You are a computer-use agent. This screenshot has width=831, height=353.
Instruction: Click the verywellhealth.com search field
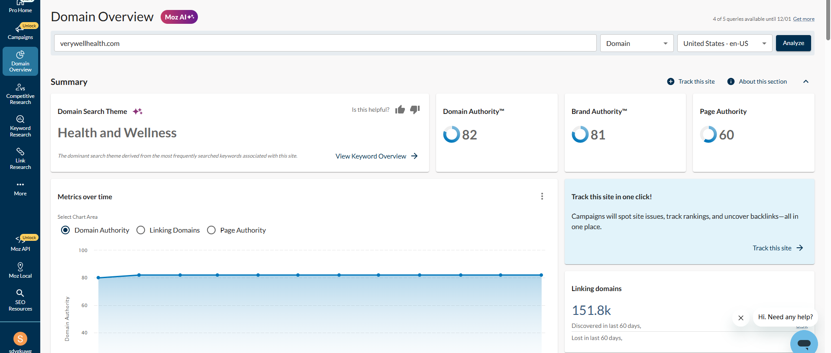point(325,43)
